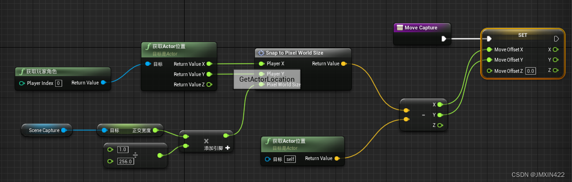This screenshot has height=182, width=572.
Task: Click function icon on 获取玩家角色 node
Action: point(21,72)
